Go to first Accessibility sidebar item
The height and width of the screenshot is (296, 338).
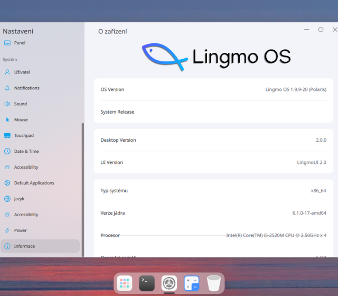tap(26, 167)
